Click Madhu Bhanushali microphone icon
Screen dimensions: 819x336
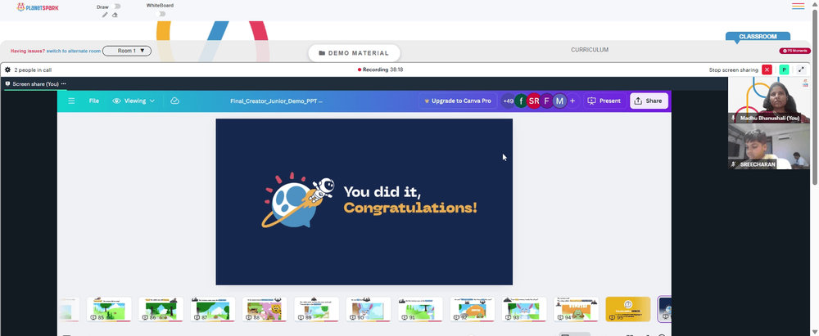coord(733,119)
